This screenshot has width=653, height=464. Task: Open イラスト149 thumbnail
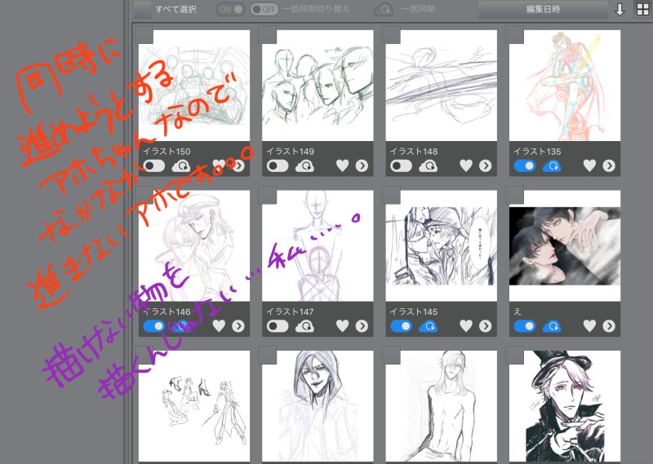(x=318, y=86)
